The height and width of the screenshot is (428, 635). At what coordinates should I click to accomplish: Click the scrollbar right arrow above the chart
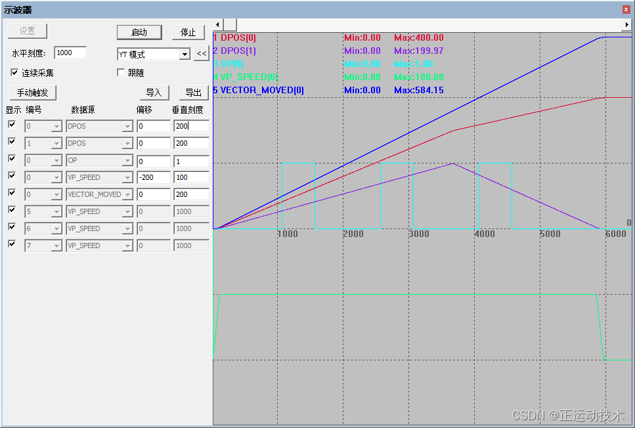point(626,25)
